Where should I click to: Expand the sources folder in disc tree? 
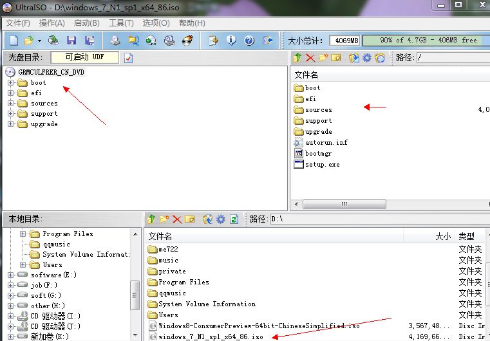click(11, 104)
